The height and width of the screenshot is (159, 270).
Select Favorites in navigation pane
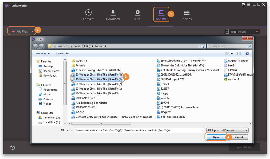(x=46, y=61)
